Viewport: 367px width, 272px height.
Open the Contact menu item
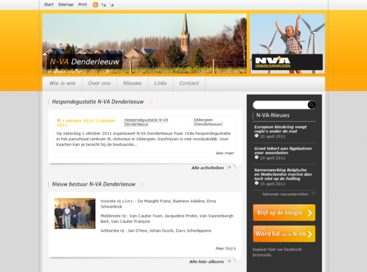coord(189,84)
